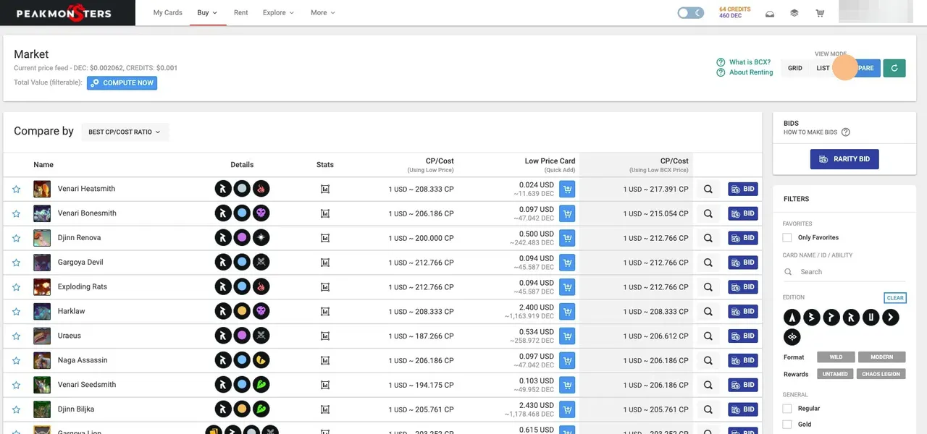
Task: Check the Only Favorites box
Action: 787,237
